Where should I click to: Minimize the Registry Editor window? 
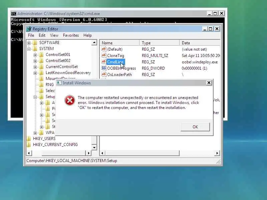[205, 29]
